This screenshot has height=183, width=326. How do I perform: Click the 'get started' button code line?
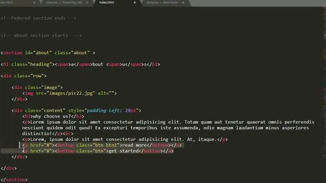(98, 151)
